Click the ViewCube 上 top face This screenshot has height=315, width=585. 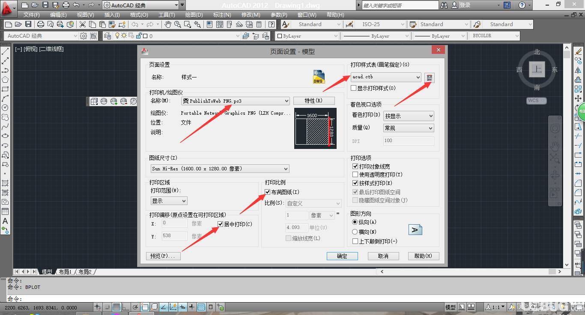point(537,69)
